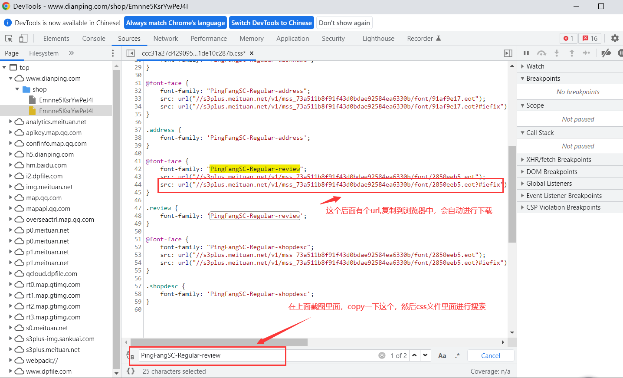Open the Network tab
Viewport: 623px width, 378px height.
(x=166, y=38)
